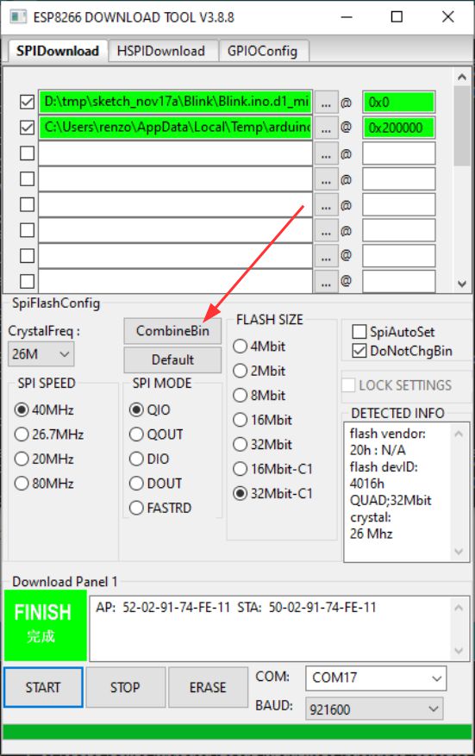The width and height of the screenshot is (475, 756).
Task: Click the 'flash vendor:' detected info text
Action: coord(388,434)
